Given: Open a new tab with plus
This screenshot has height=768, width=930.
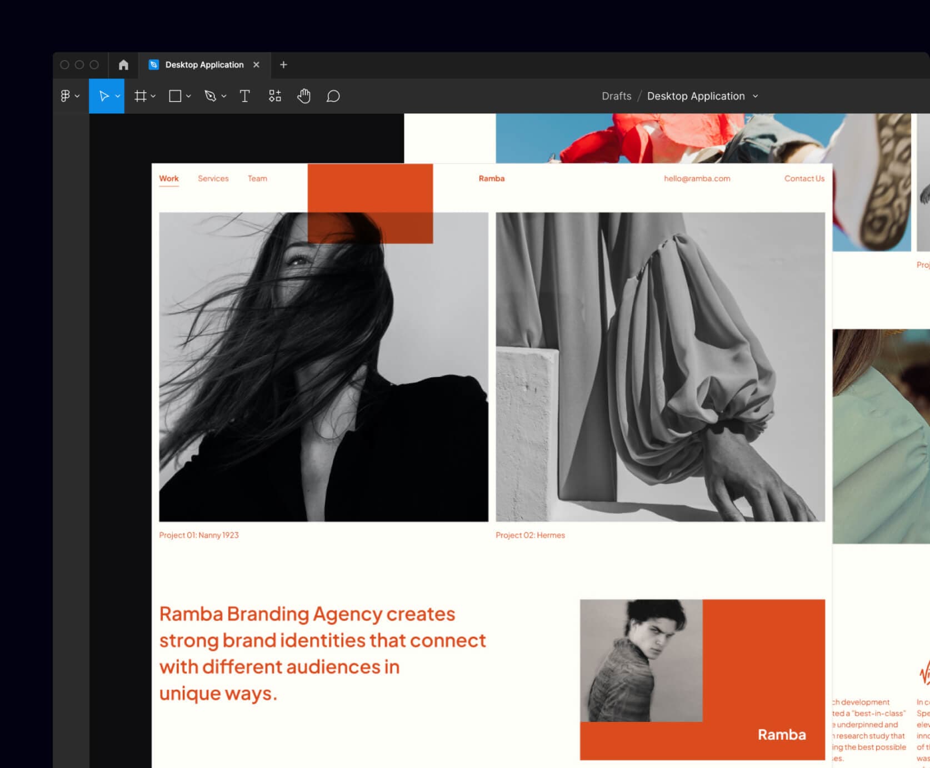Looking at the screenshot, I should (283, 65).
